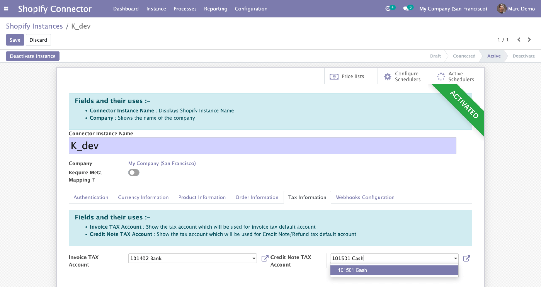Expand the Credit Note TAX Account dropdown arrow
The image size is (541, 287).
pyautogui.click(x=456, y=258)
